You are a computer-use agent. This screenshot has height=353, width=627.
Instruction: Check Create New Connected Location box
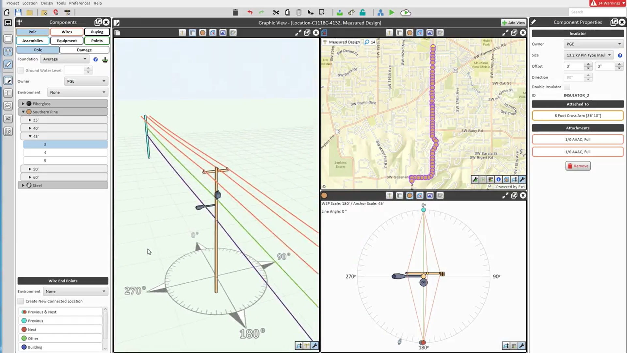tap(21, 301)
